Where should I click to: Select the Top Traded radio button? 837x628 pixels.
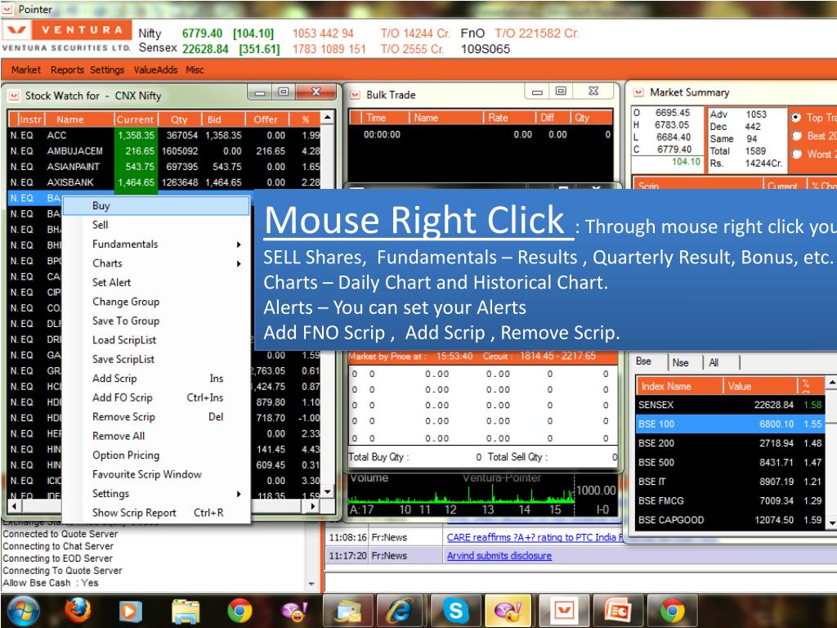796,118
